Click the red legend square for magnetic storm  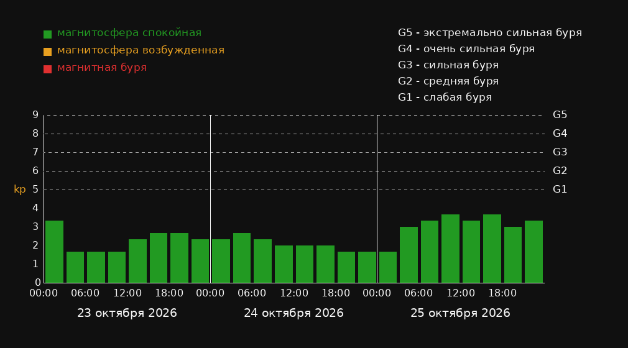(x=47, y=69)
